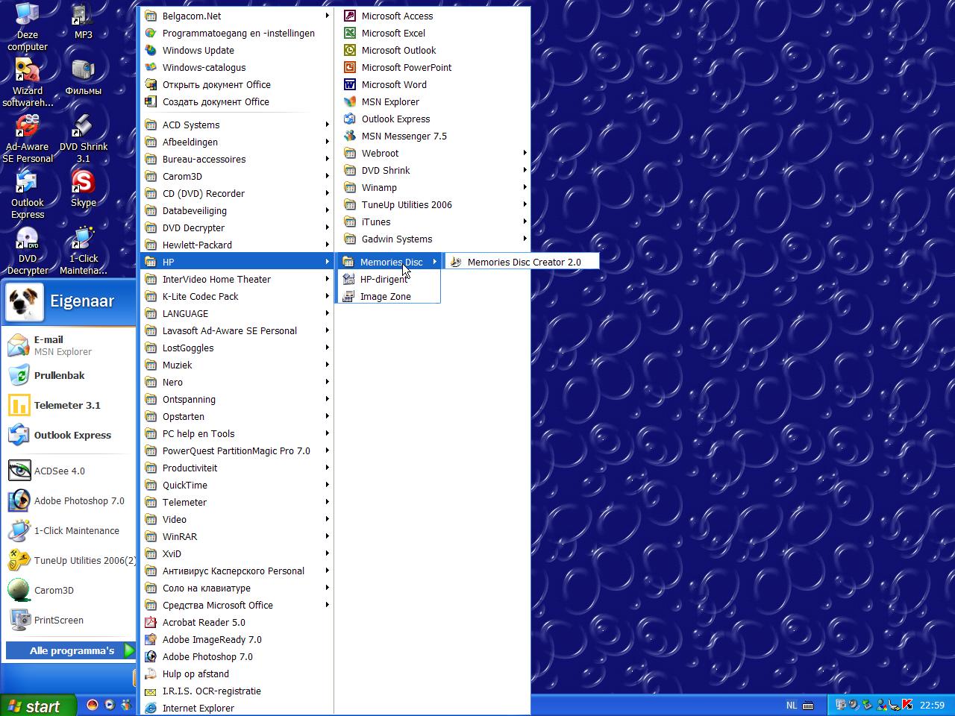Expand TuneUp Utilities 2006 submenu
Screen dimensions: 955x716
tap(434, 204)
